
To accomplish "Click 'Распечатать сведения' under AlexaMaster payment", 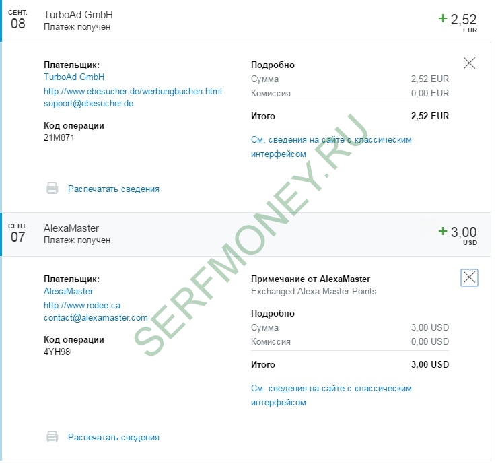I will [113, 438].
